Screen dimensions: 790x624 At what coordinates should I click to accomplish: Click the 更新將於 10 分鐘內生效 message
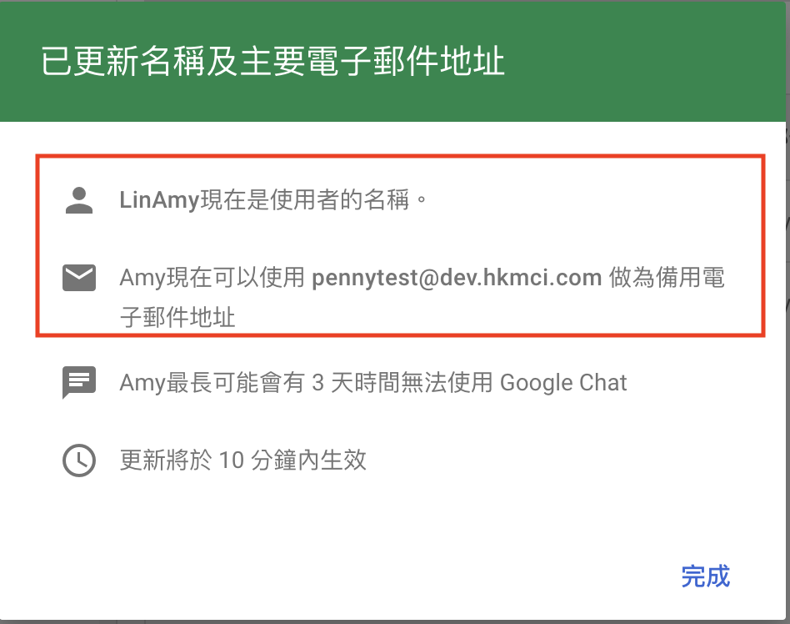point(242,460)
